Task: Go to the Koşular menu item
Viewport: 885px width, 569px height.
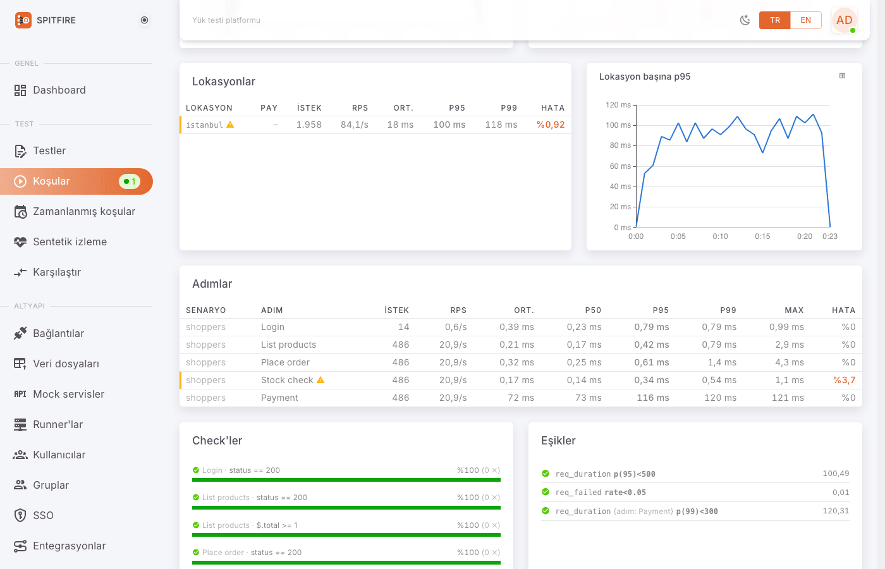Action: [76, 181]
